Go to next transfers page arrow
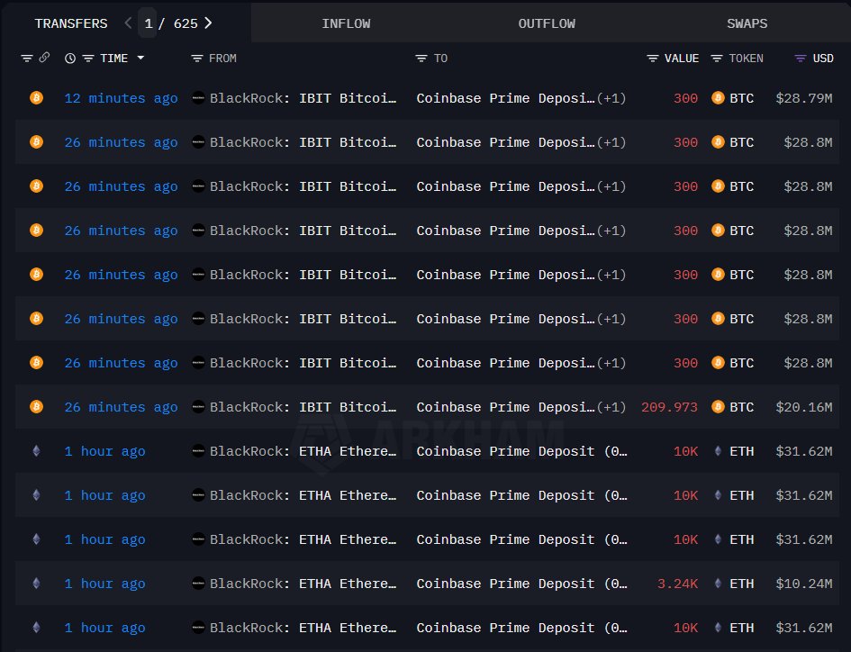Viewport: 851px width, 652px height. (x=208, y=23)
